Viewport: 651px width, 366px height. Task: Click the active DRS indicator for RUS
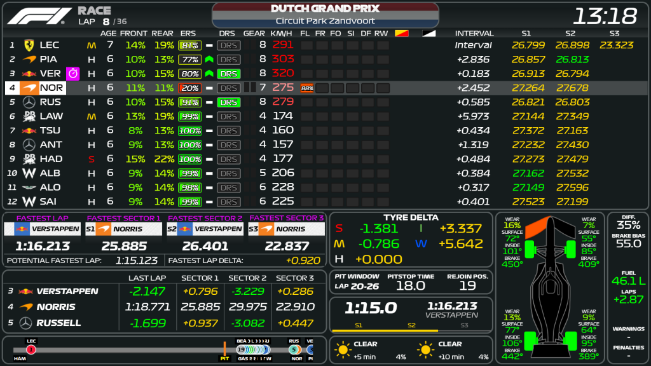click(x=229, y=102)
